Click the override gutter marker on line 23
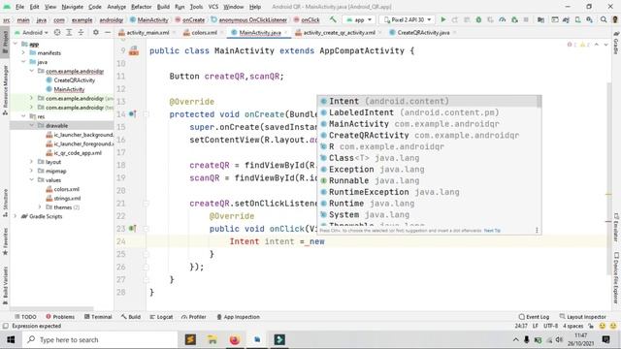Viewport: 621px width, 349px height. click(133, 229)
